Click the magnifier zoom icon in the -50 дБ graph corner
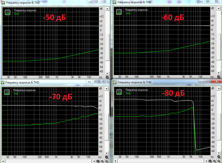This screenshot has height=163, width=222. coord(107,77)
